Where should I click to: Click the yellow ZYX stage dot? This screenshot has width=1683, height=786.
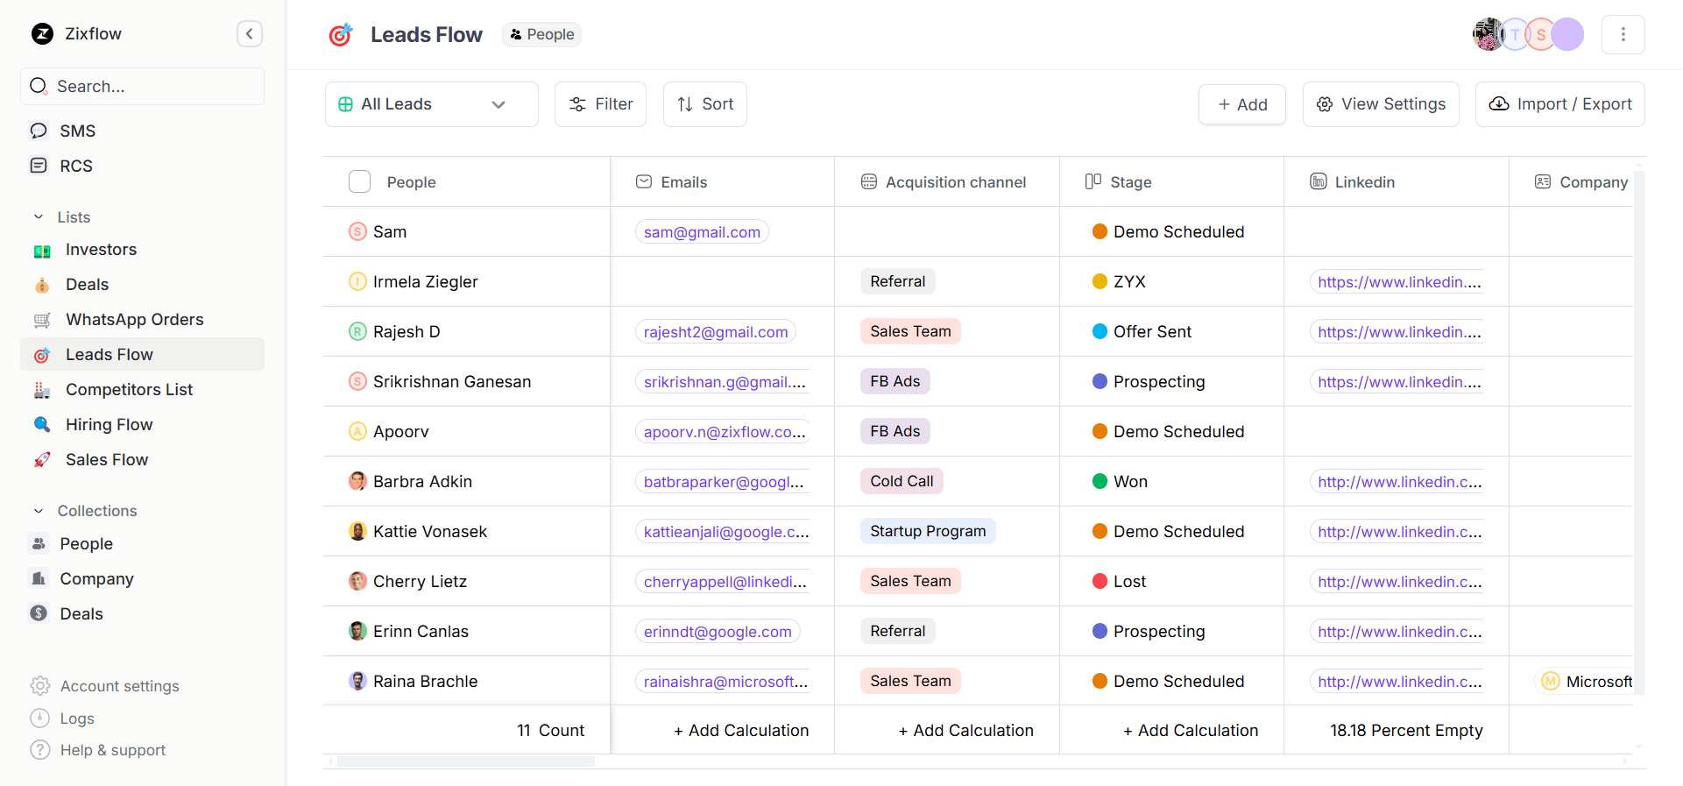[1100, 282]
